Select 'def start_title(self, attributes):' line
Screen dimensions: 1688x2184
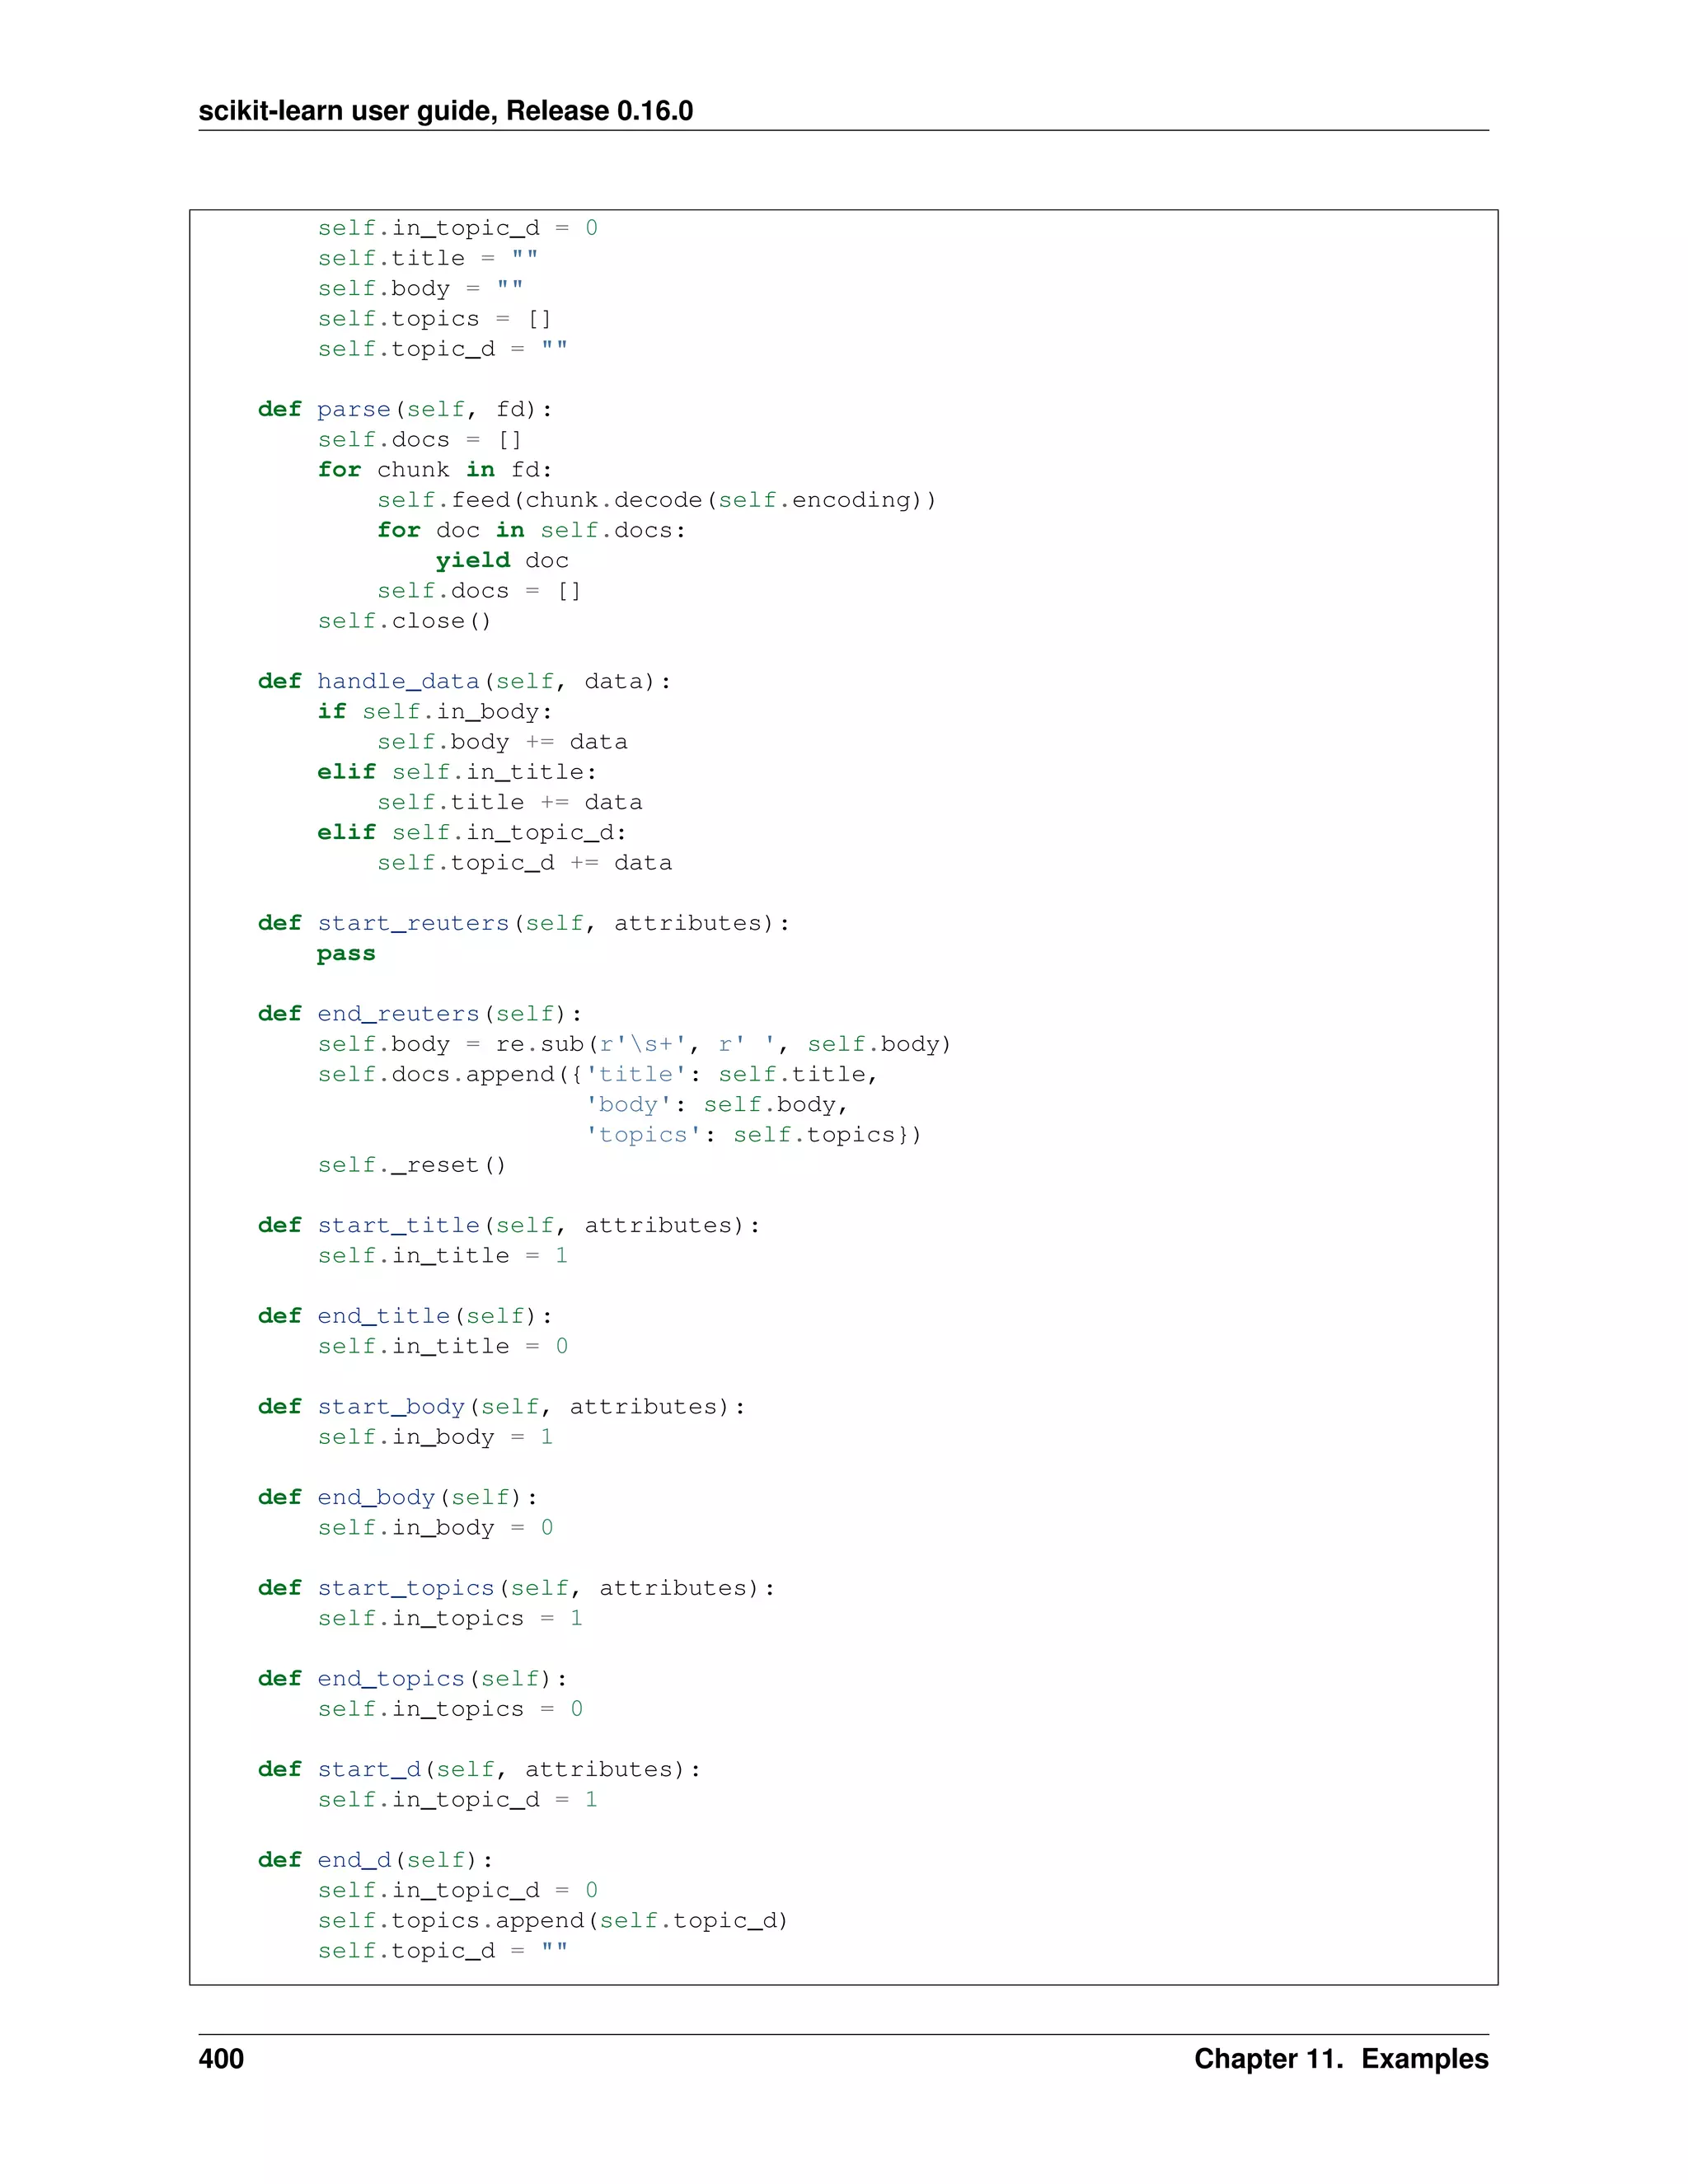(x=509, y=1225)
